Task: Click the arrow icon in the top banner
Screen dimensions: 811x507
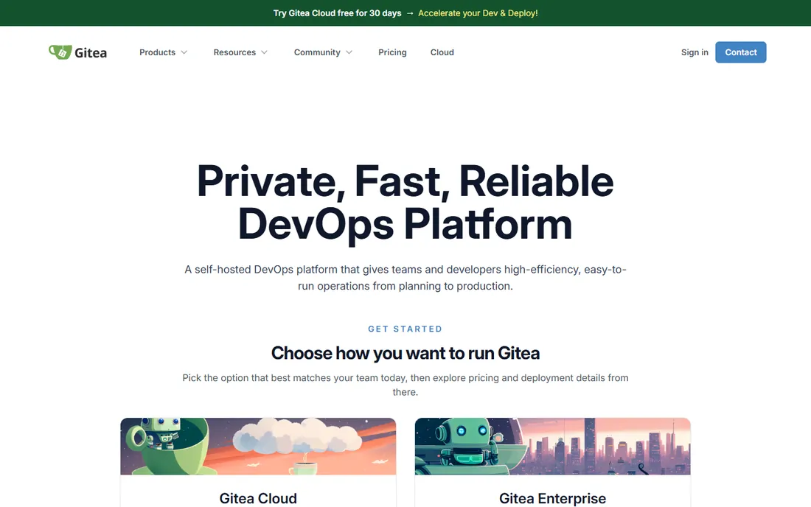Action: [x=410, y=13]
